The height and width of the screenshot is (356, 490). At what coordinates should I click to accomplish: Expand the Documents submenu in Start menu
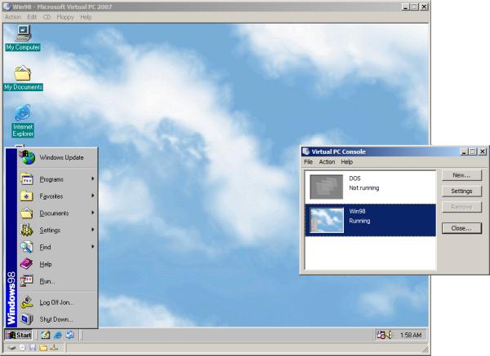[x=58, y=213]
